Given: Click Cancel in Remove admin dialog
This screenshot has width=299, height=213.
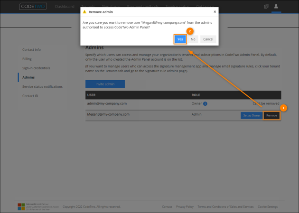Looking at the screenshot, I should [x=208, y=39].
